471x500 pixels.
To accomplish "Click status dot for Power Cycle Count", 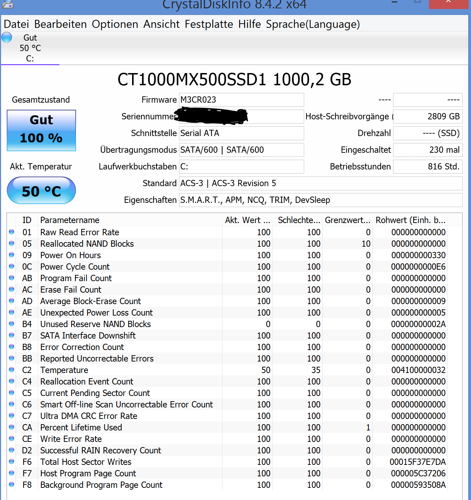I will click(x=11, y=266).
